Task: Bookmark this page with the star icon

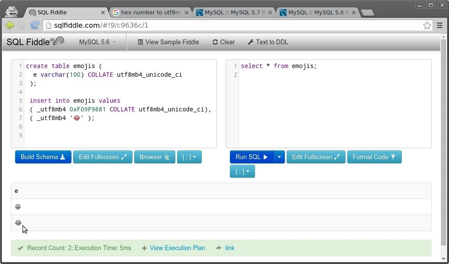Action: [427, 26]
